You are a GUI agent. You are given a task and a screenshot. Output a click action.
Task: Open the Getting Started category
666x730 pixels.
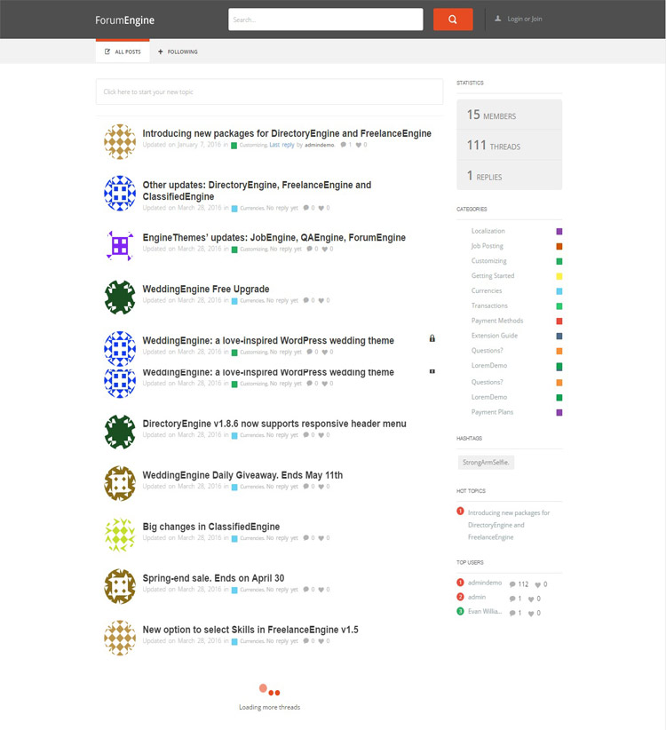point(493,275)
